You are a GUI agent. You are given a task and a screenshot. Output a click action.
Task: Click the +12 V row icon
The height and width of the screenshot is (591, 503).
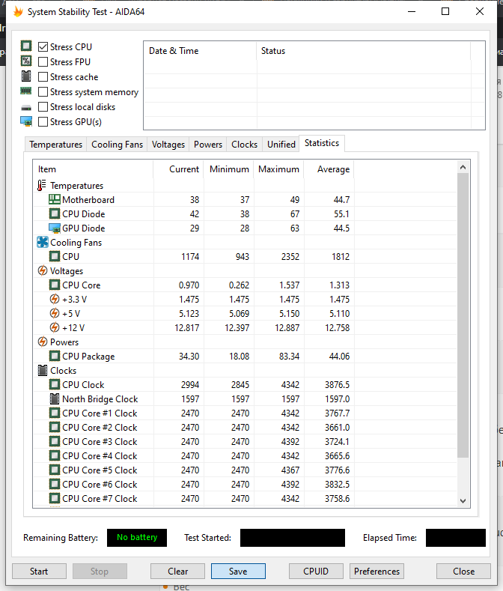pos(55,327)
